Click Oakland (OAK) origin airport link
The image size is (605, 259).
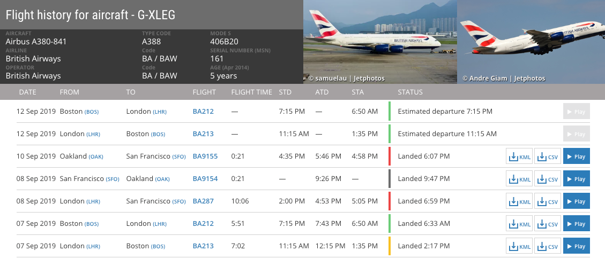pyautogui.click(x=95, y=156)
